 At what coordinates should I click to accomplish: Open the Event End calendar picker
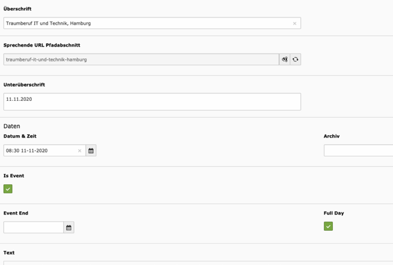click(x=69, y=228)
